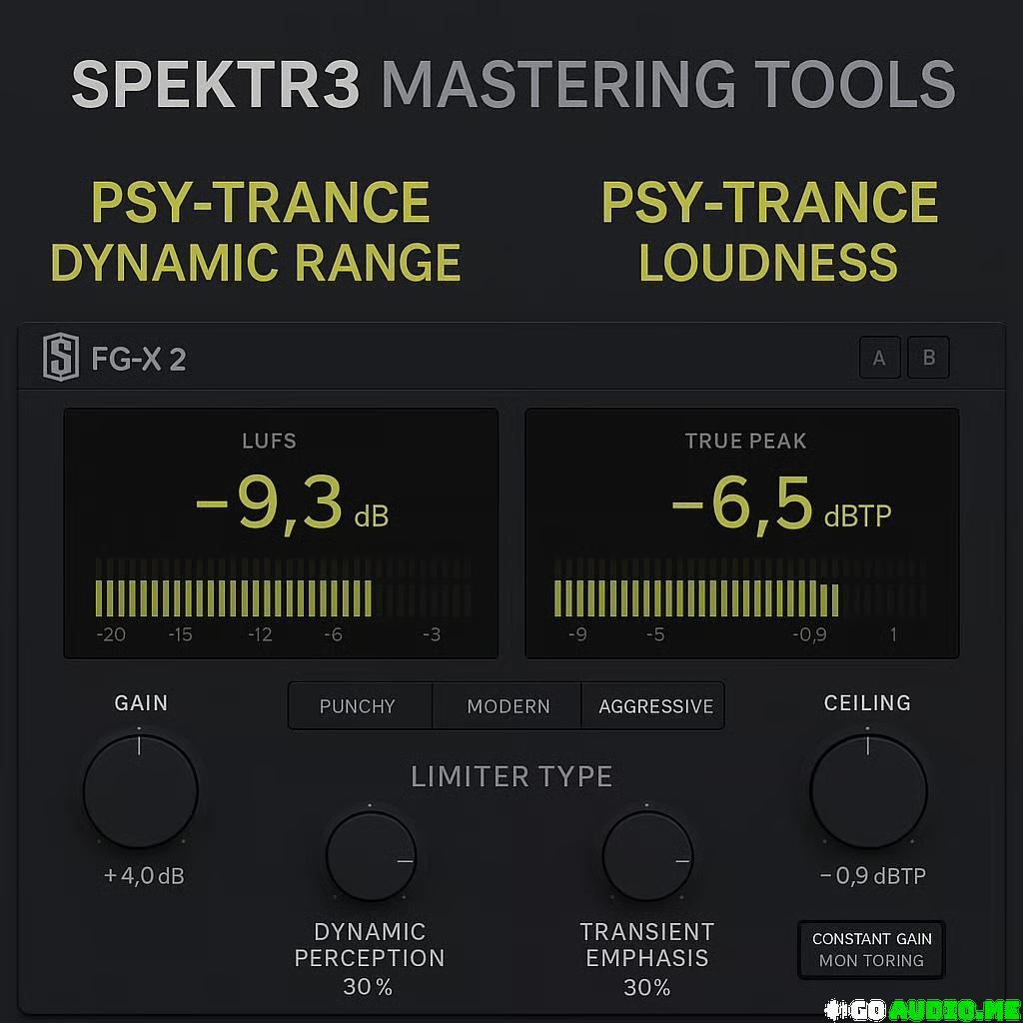Choose the Aggressive limiter type

(x=655, y=706)
